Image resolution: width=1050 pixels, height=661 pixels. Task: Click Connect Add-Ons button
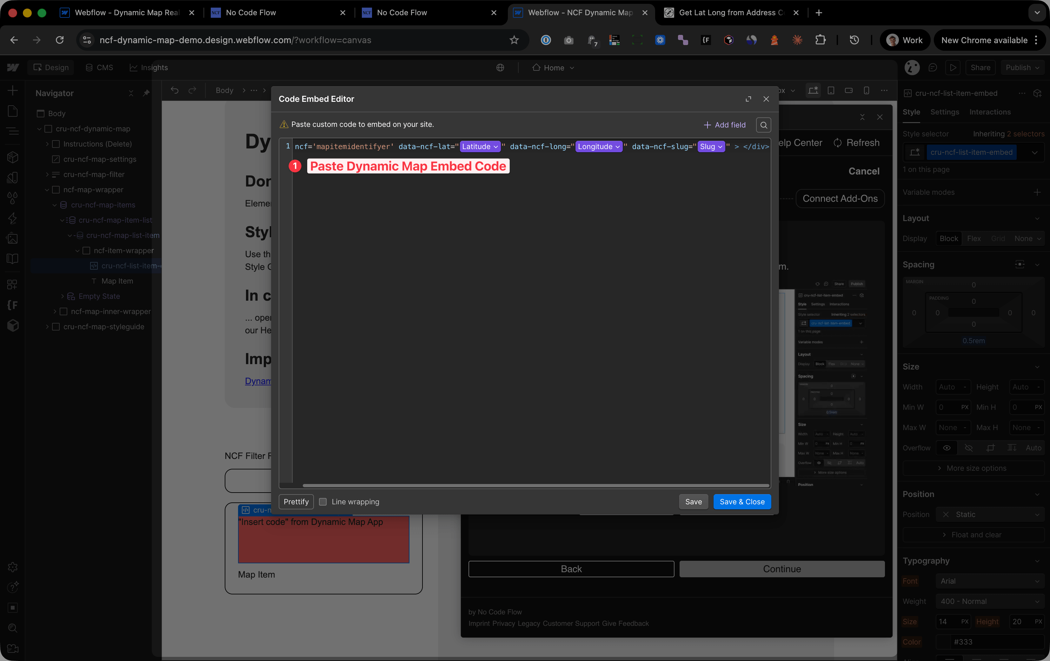tap(840, 199)
